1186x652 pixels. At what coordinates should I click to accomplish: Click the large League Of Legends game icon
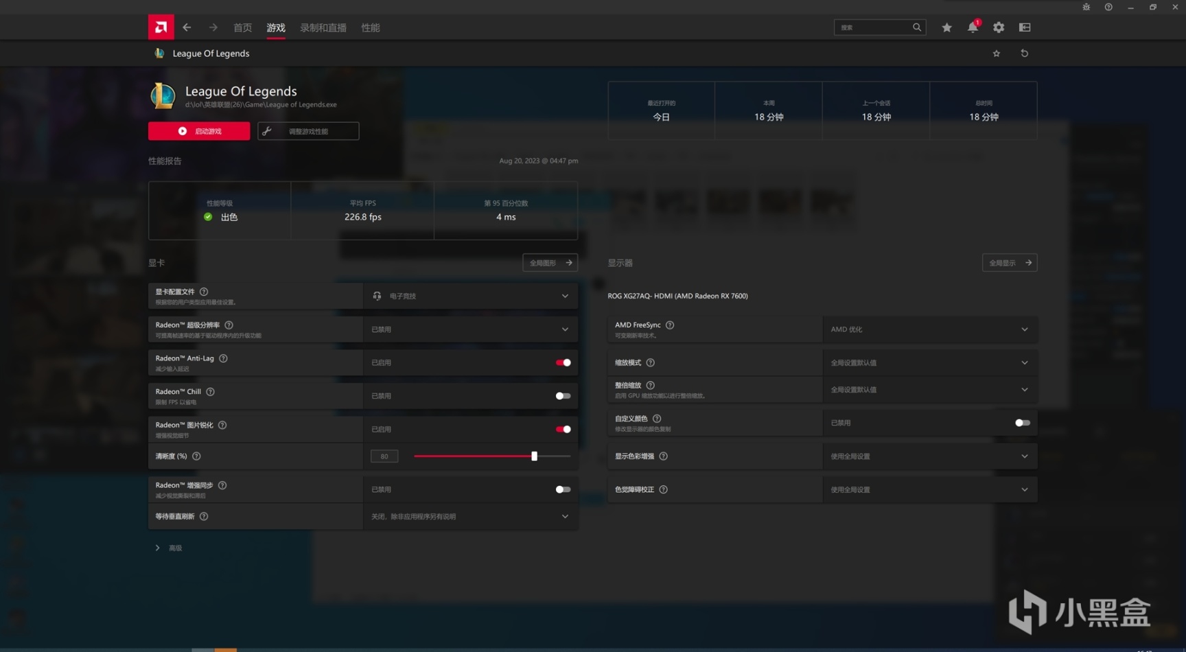163,96
